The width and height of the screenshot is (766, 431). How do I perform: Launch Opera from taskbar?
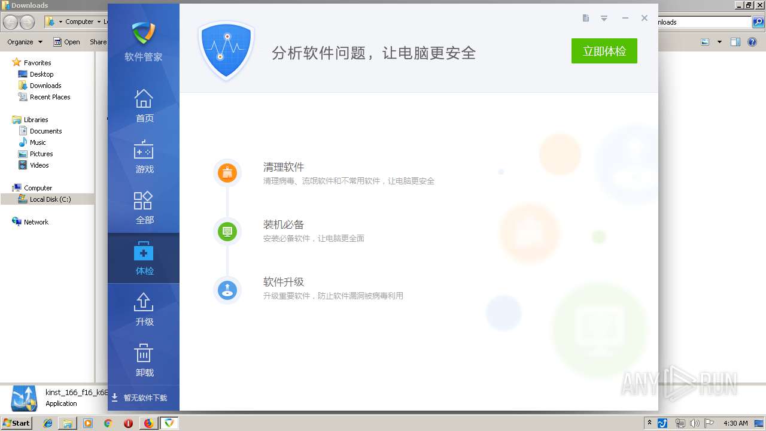tap(128, 423)
